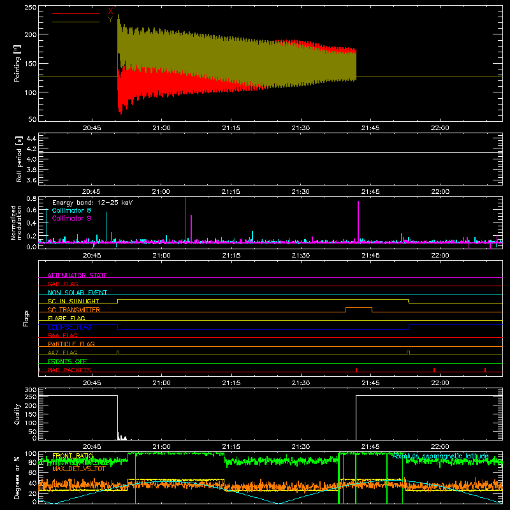This screenshot has width=510, height=510.
Task: Select the FLARE_FLAG label
Action: [x=66, y=318]
